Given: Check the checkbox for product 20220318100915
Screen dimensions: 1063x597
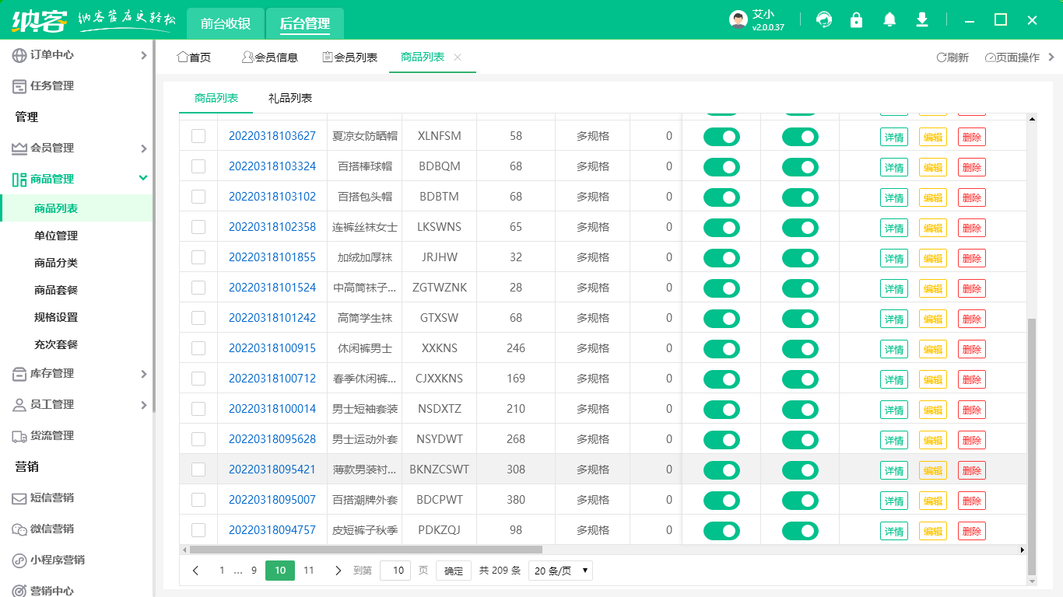Looking at the screenshot, I should coord(198,347).
